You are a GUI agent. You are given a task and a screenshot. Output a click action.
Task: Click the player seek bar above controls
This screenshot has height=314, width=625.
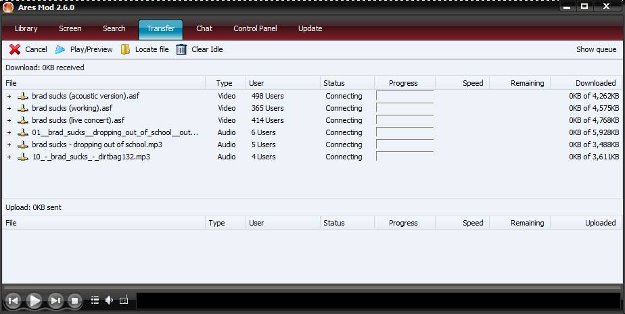pyautogui.click(x=312, y=287)
